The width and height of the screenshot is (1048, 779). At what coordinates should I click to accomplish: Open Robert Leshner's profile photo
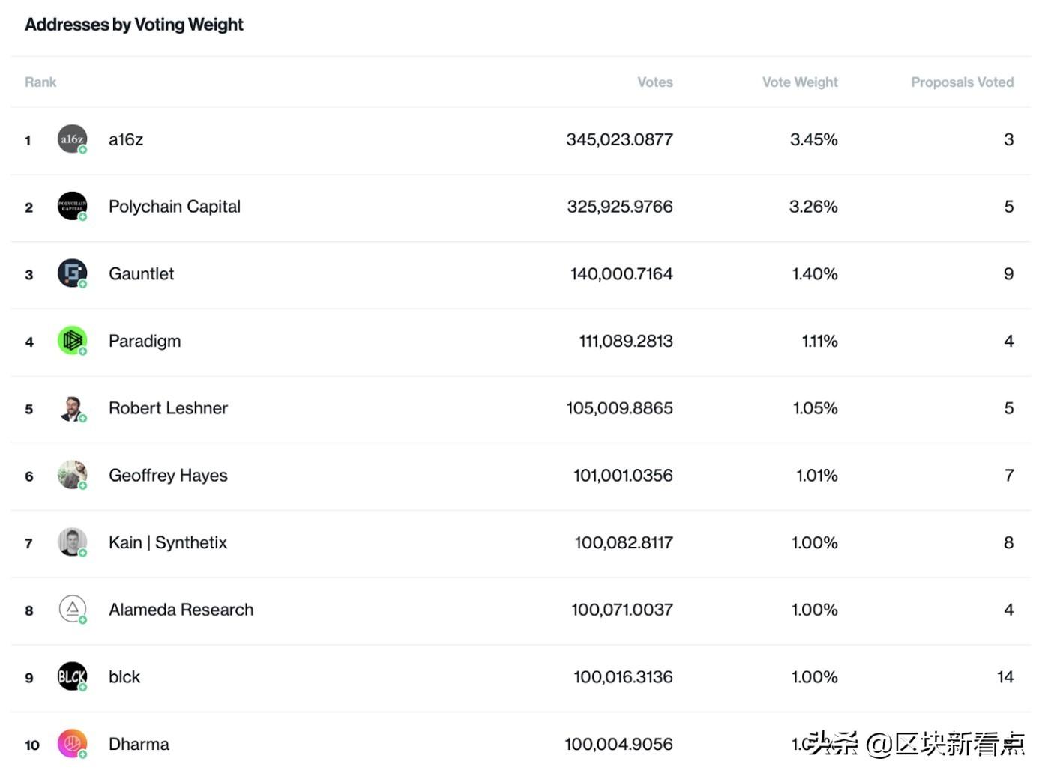tap(72, 408)
